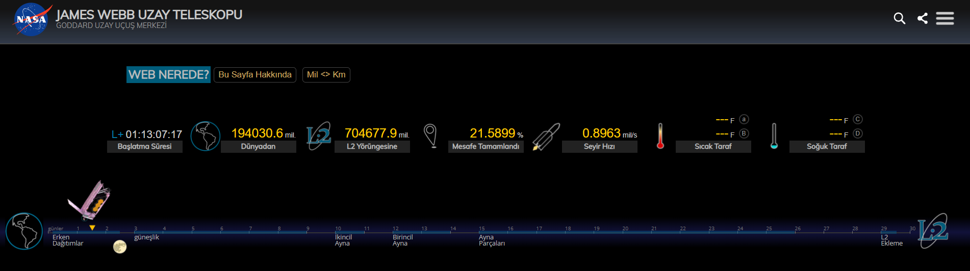Click temperature sensor marker a
Image resolution: width=970 pixels, height=271 pixels.
pos(744,119)
